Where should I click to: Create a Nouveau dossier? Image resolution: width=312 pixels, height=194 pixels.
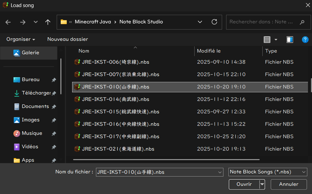coord(68,39)
